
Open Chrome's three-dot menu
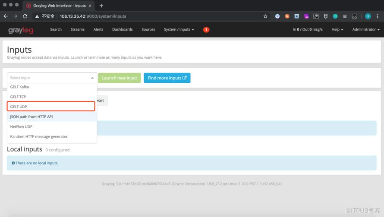(x=378, y=16)
